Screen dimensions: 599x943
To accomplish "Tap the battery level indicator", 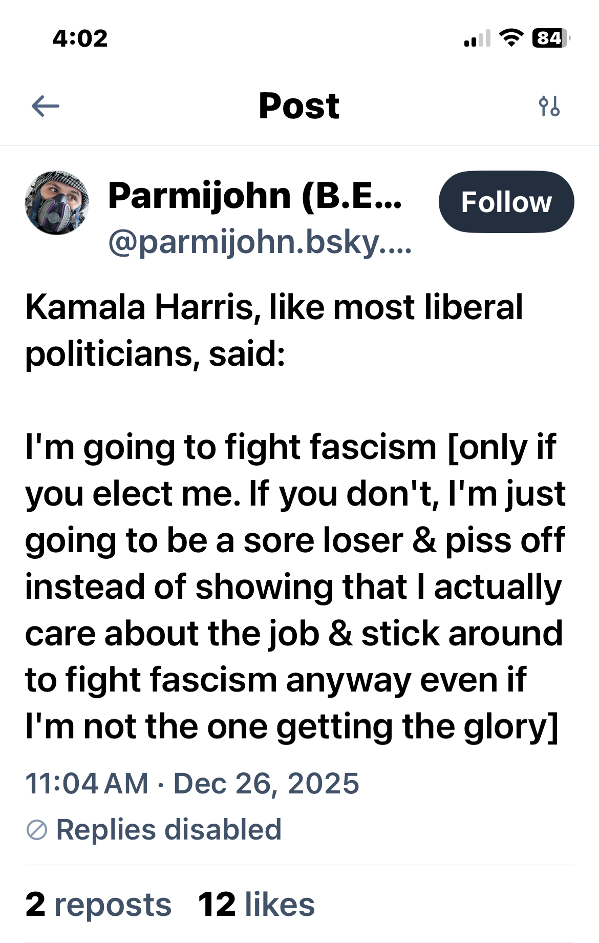I will pyautogui.click(x=551, y=38).
